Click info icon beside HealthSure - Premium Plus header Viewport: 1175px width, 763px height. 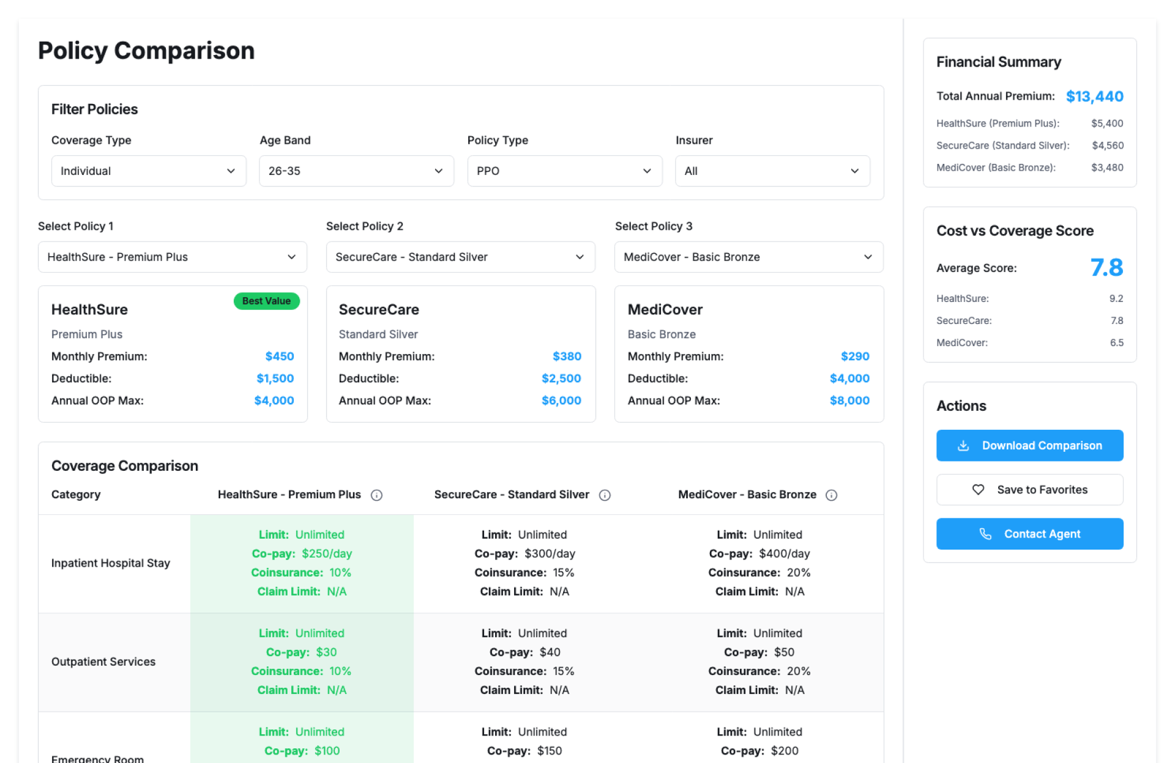(x=376, y=495)
